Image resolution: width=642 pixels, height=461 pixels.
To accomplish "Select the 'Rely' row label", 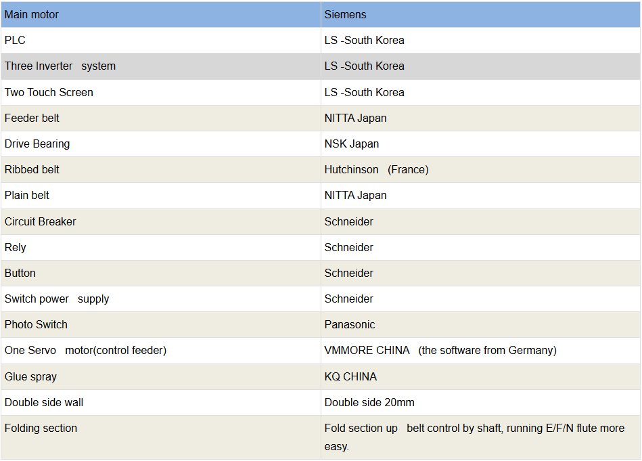I will [x=16, y=247].
